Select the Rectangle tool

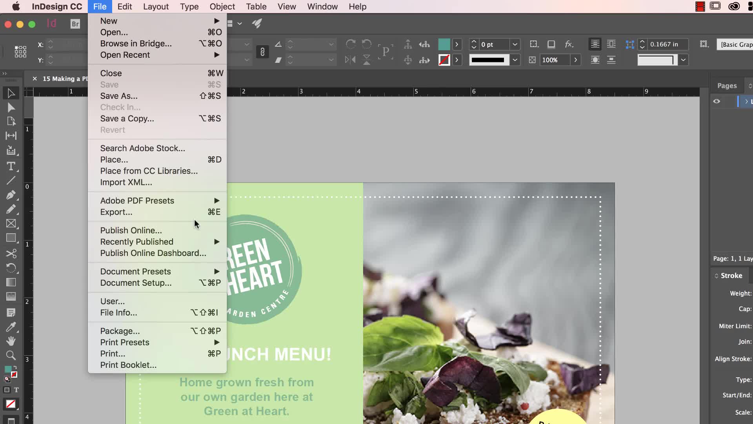click(11, 238)
